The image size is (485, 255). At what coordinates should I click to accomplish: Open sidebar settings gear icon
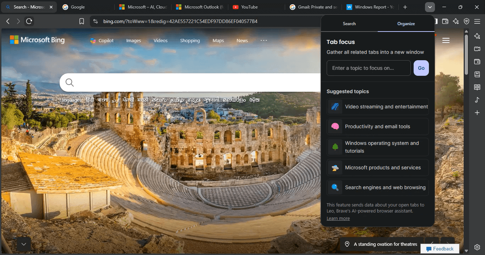(x=477, y=247)
